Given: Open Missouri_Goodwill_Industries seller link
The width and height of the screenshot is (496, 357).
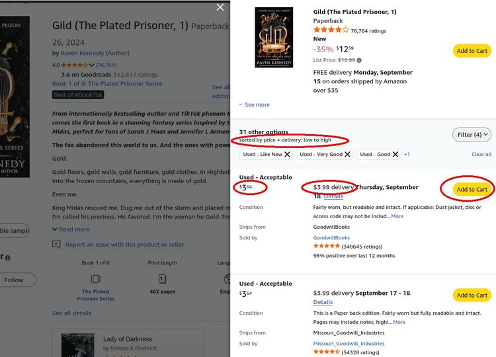Looking at the screenshot, I should (349, 344).
